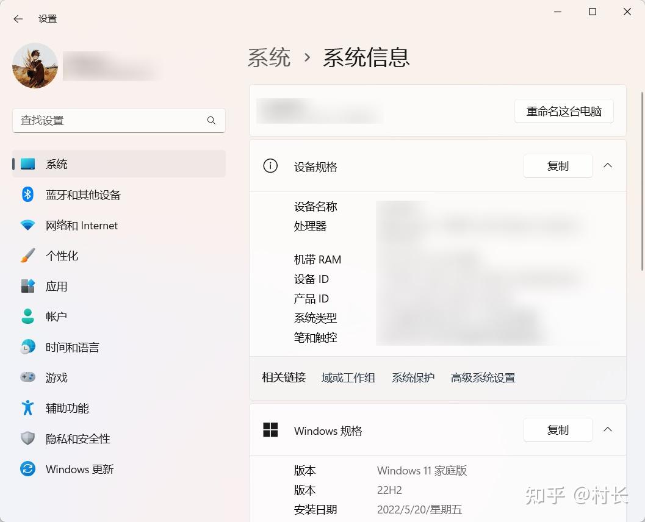The width and height of the screenshot is (645, 522).
Task: Copy device specs with 设备规格 复制 button
Action: (558, 166)
